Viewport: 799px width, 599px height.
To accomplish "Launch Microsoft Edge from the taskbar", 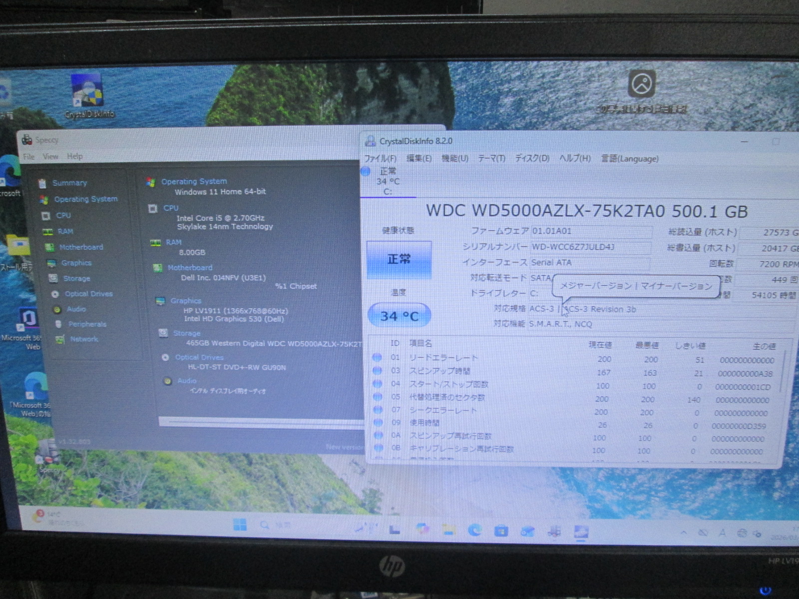I will [474, 530].
